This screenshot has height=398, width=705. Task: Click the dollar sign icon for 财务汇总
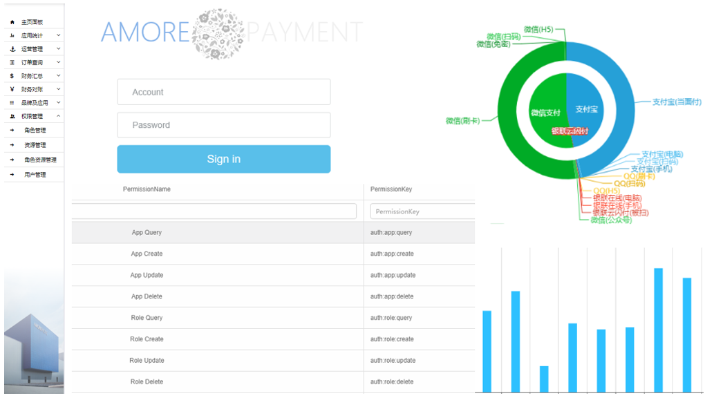12,76
